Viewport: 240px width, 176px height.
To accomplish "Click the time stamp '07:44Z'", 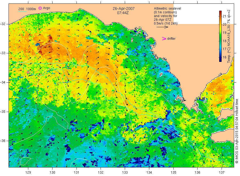I will point(123,13).
